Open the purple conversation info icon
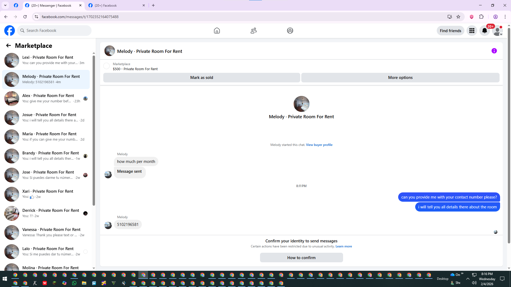 [494, 51]
